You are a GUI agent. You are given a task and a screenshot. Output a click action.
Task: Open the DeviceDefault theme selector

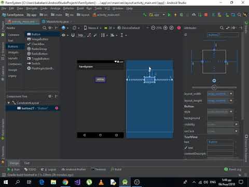point(129,28)
